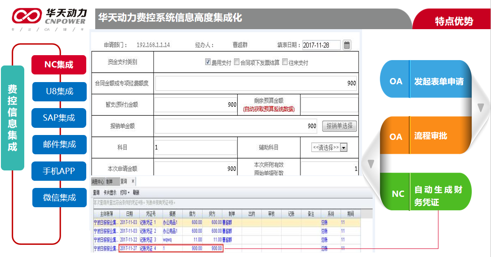
Task: Choose the SAP集成 integration button
Action: coord(59,118)
